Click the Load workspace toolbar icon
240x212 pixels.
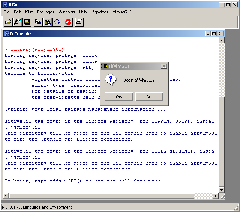[x=18, y=22]
